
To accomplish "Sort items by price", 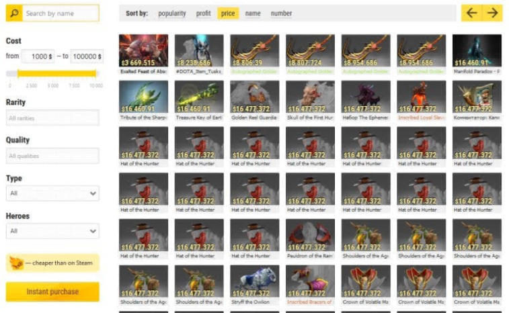I will pyautogui.click(x=228, y=13).
